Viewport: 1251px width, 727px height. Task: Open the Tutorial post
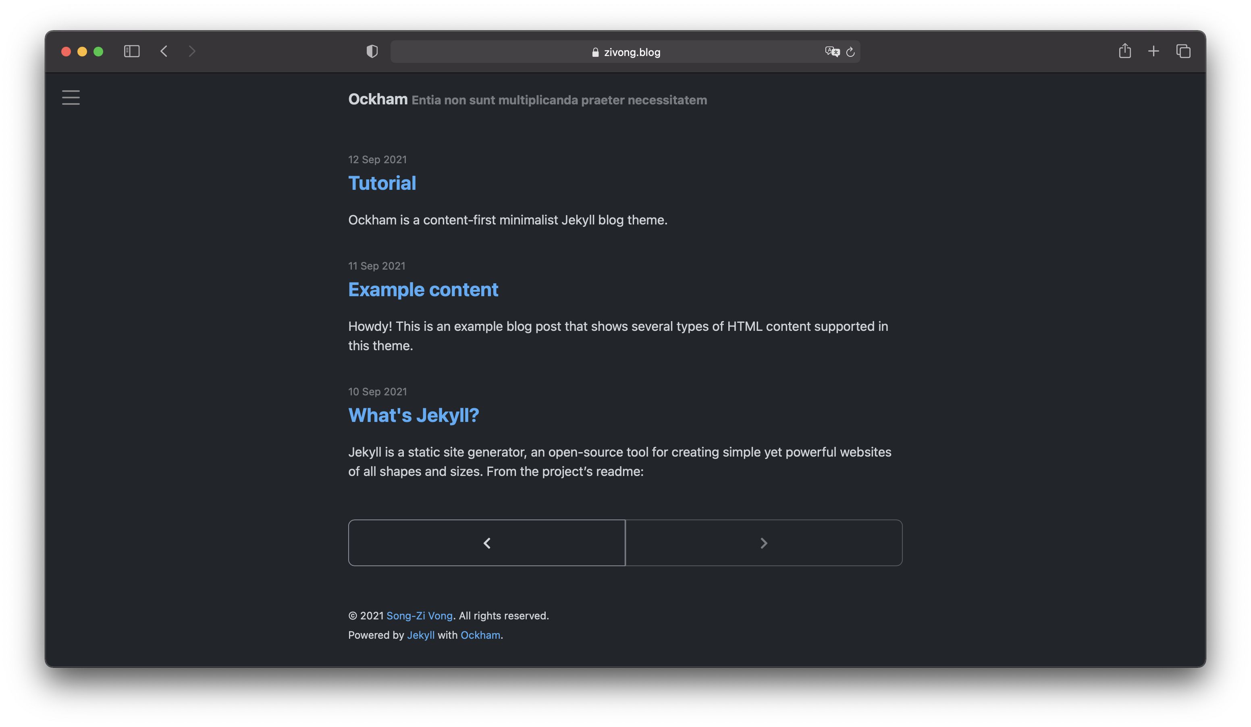click(382, 183)
